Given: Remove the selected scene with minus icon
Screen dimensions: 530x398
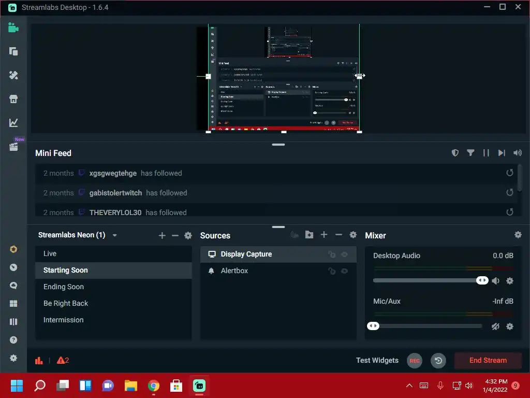Looking at the screenshot, I should [x=175, y=236].
